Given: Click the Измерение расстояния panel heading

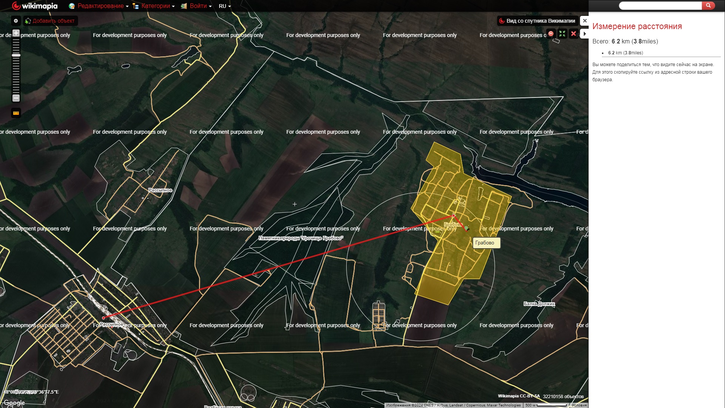Looking at the screenshot, I should click(x=637, y=26).
